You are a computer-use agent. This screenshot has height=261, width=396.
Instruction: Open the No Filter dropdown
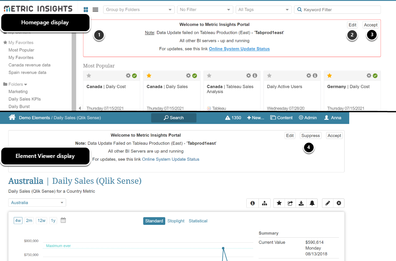pyautogui.click(x=205, y=10)
